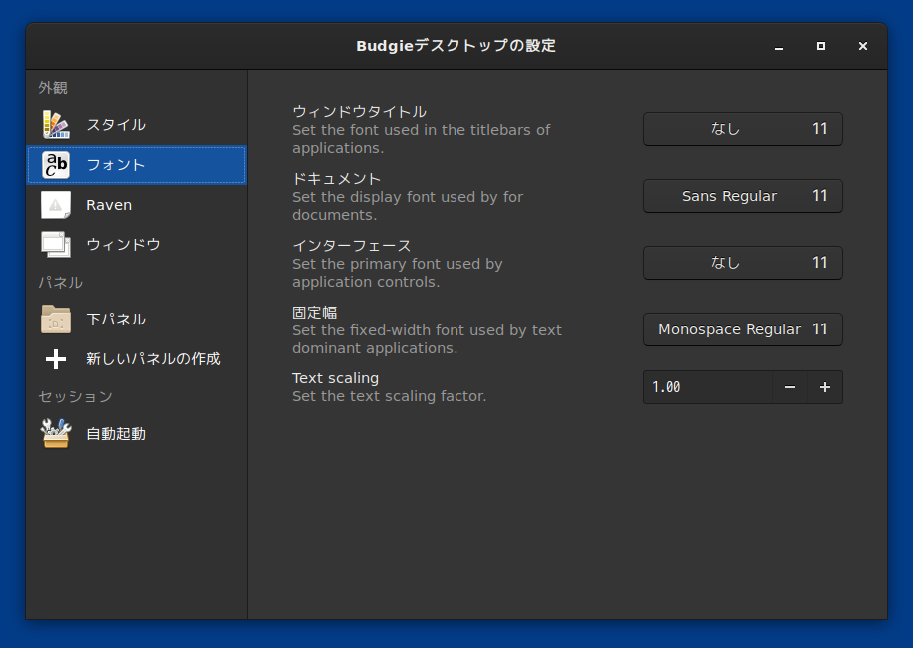Viewport: 913px width, 648px height.
Task: Open the 自動起動 session page
Action: coord(136,434)
